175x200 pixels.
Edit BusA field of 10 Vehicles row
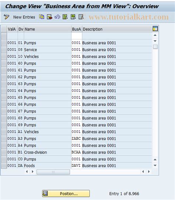pos(76,56)
